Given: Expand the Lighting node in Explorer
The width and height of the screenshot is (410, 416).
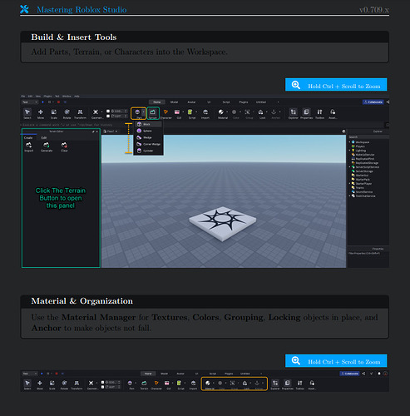Looking at the screenshot, I should tap(349, 151).
